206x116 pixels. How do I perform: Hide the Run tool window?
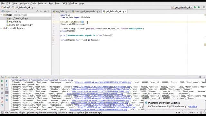click(x=204, y=77)
